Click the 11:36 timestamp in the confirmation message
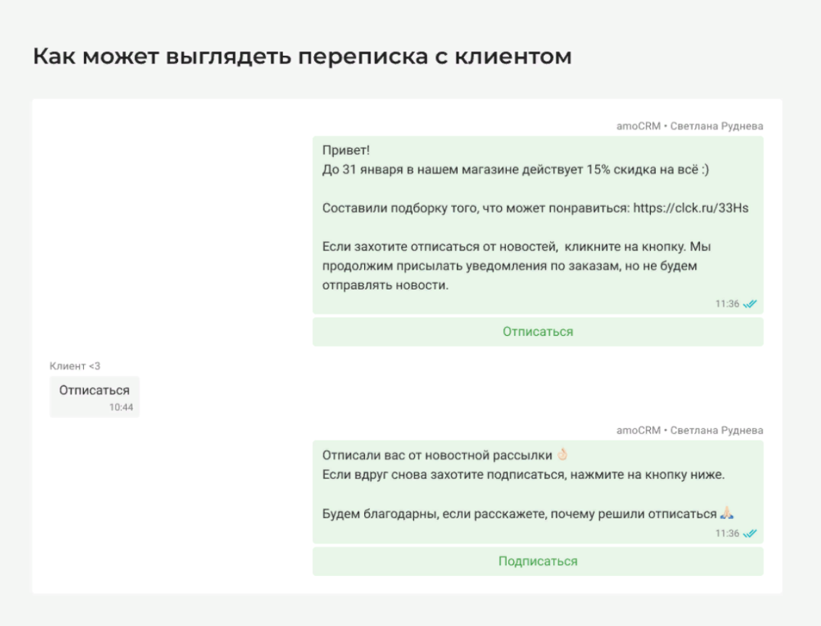821x626 pixels. 727,533
